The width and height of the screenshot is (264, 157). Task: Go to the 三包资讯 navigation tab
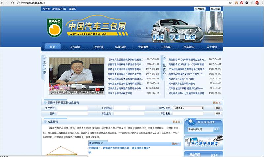[x=98, y=47]
